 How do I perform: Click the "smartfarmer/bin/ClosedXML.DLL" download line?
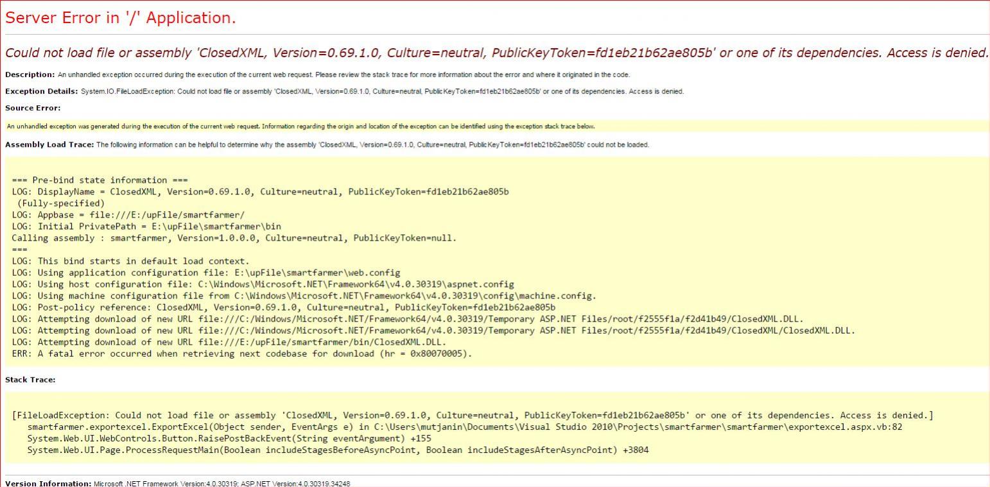229,342
